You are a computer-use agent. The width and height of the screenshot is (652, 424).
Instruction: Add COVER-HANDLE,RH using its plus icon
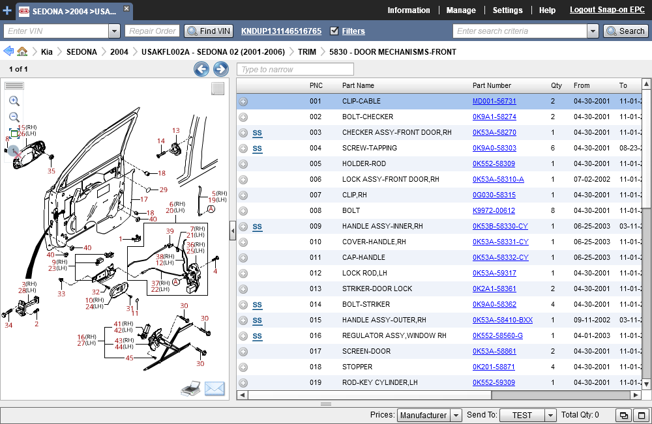243,242
